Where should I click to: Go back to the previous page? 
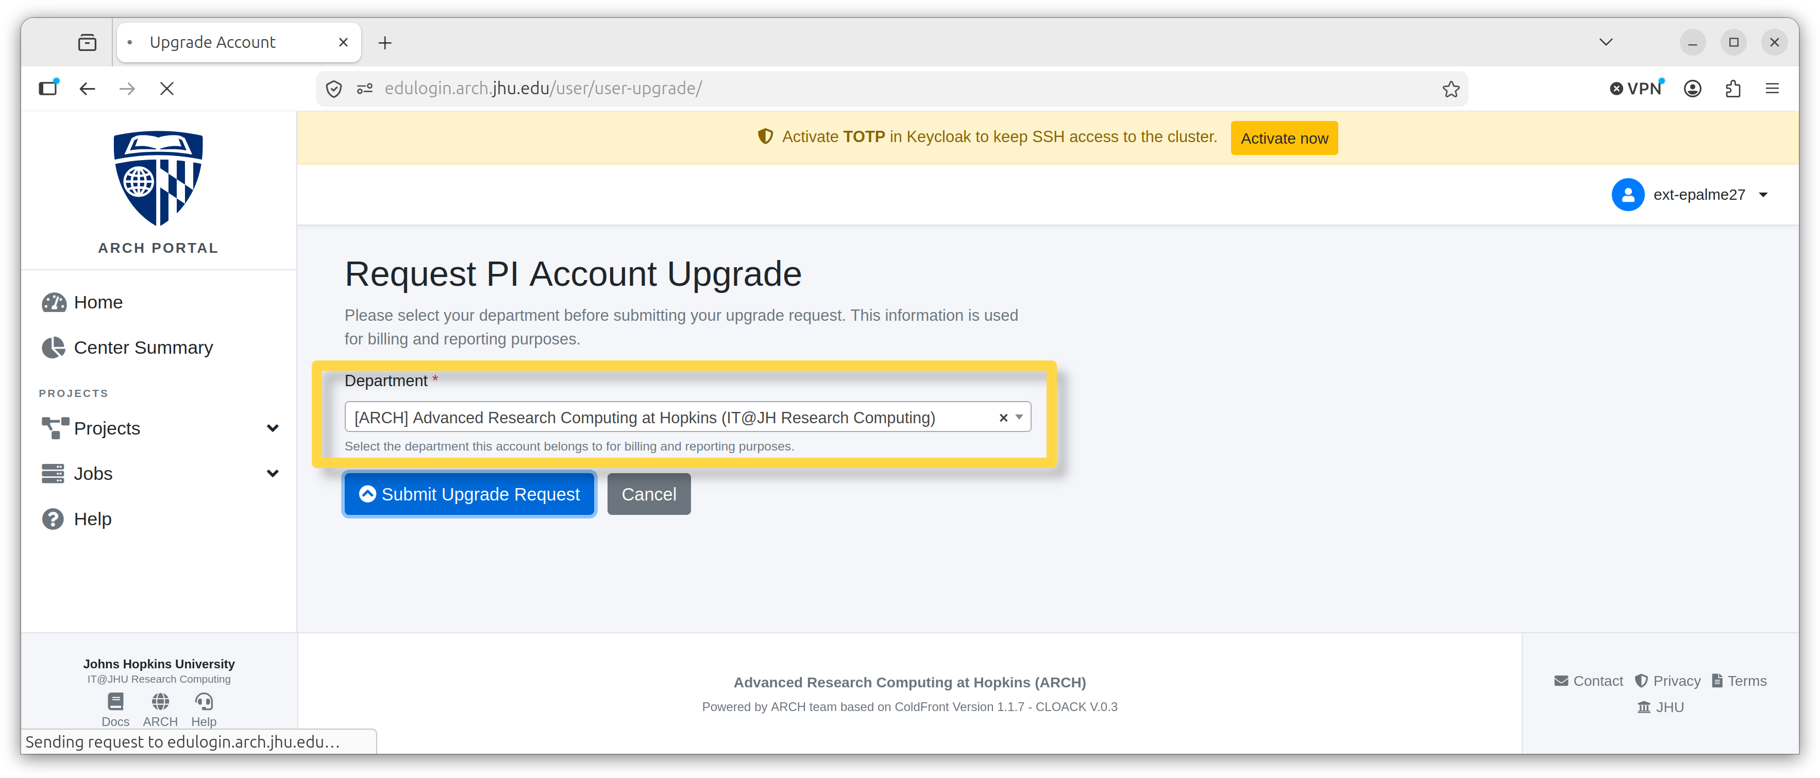(x=87, y=88)
